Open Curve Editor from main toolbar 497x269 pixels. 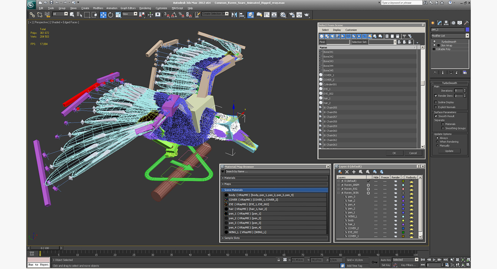click(267, 14)
